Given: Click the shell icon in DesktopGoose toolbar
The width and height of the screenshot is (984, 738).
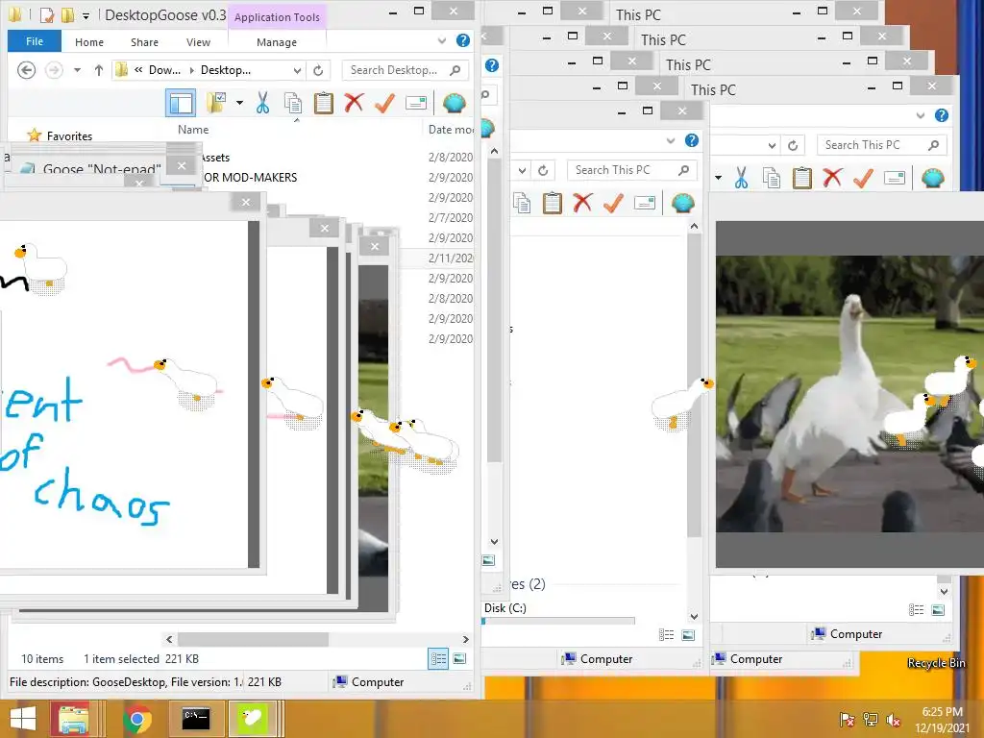Looking at the screenshot, I should (x=454, y=103).
